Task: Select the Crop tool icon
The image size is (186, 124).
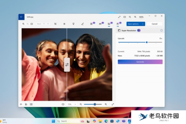Action: [55, 24]
